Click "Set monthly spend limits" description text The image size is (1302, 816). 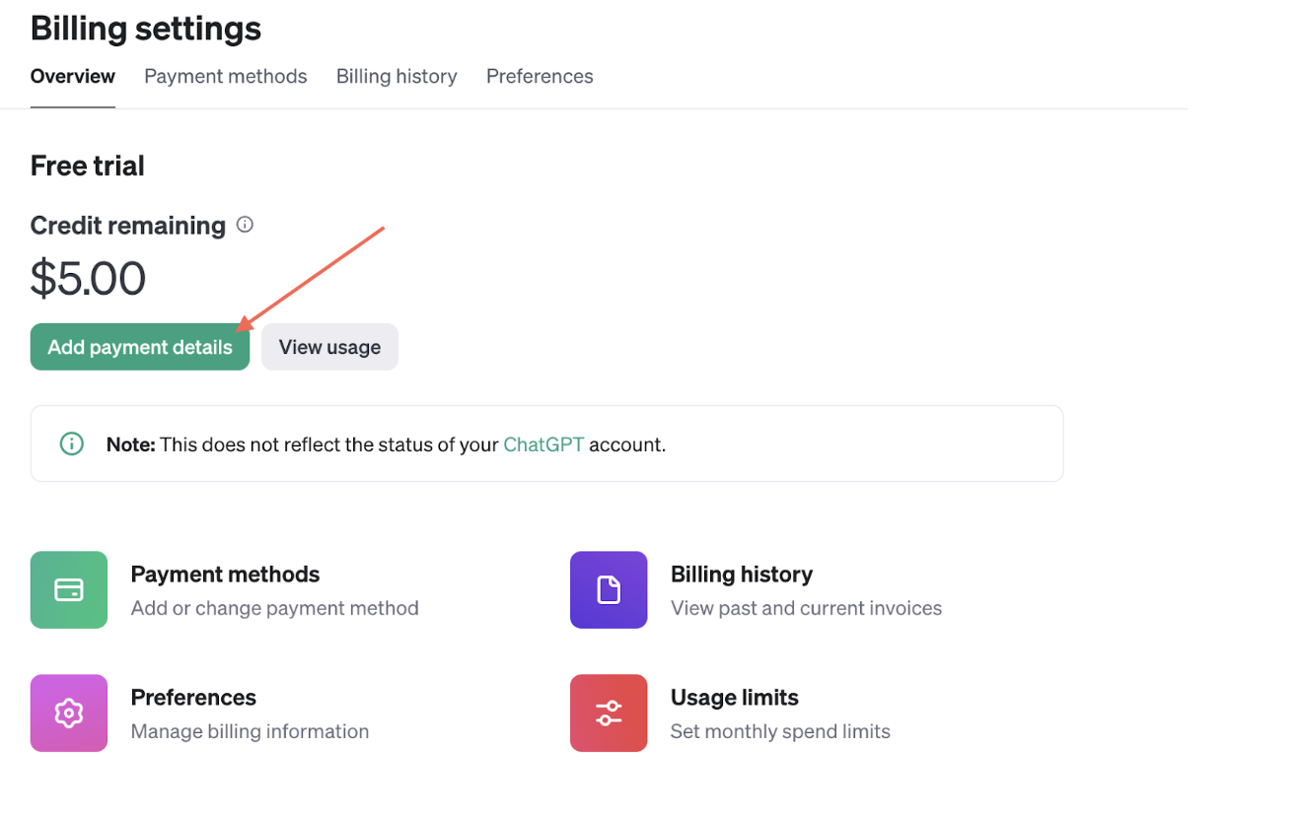(x=780, y=731)
